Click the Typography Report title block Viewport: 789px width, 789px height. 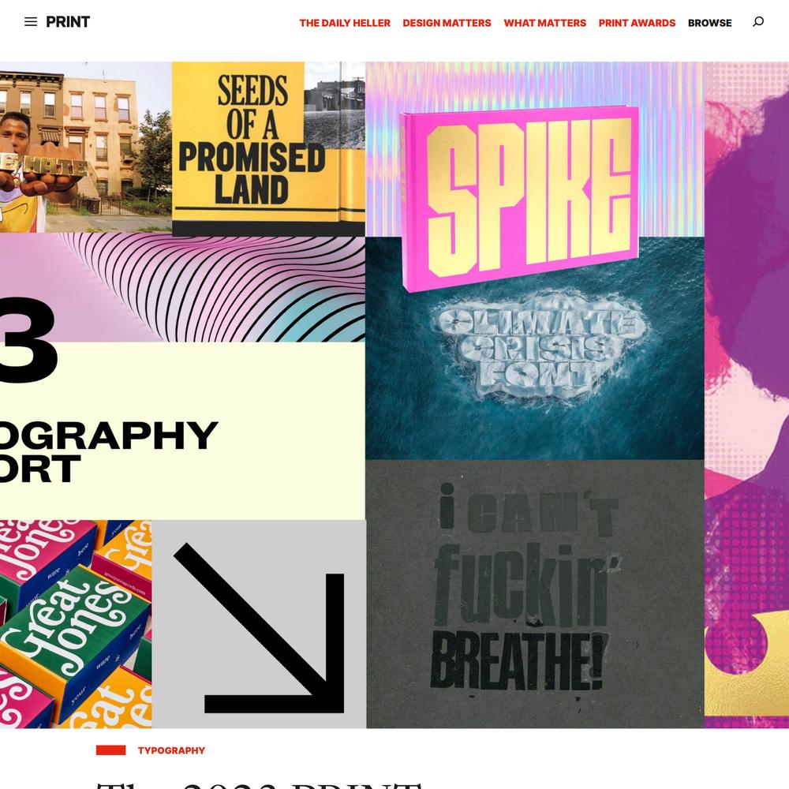[x=182, y=431]
